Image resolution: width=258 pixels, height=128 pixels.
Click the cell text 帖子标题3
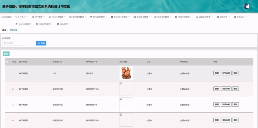(x=24, y=73)
